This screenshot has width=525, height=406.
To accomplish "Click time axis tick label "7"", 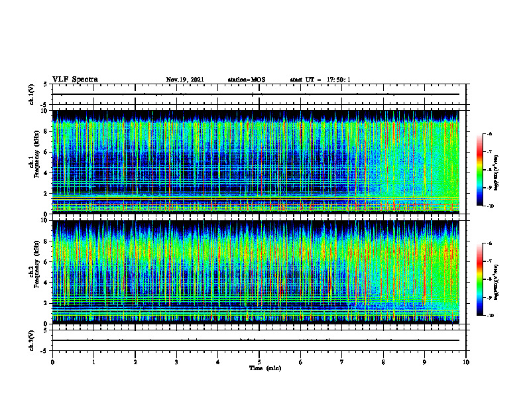I will (342, 362).
